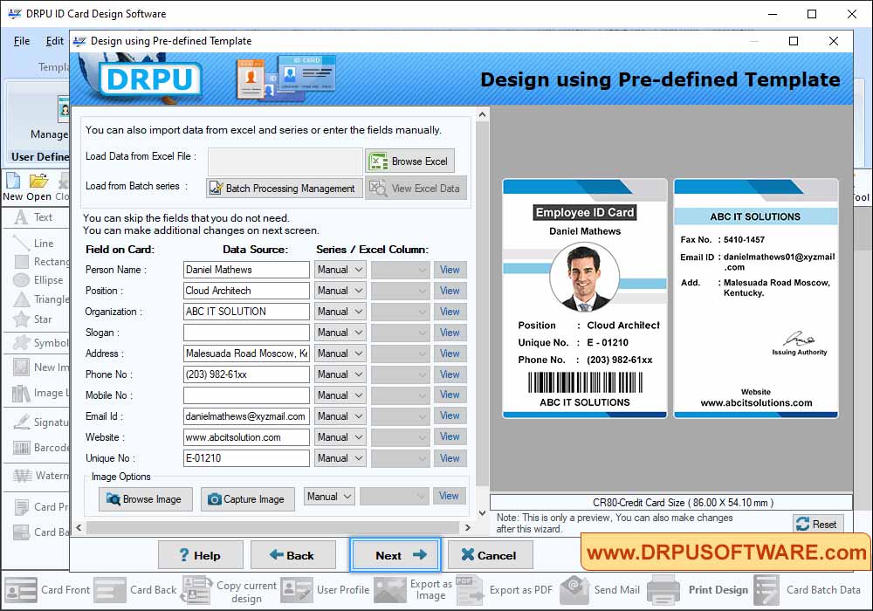Click Copy current design icon
This screenshot has width=873, height=611.
pos(230,590)
